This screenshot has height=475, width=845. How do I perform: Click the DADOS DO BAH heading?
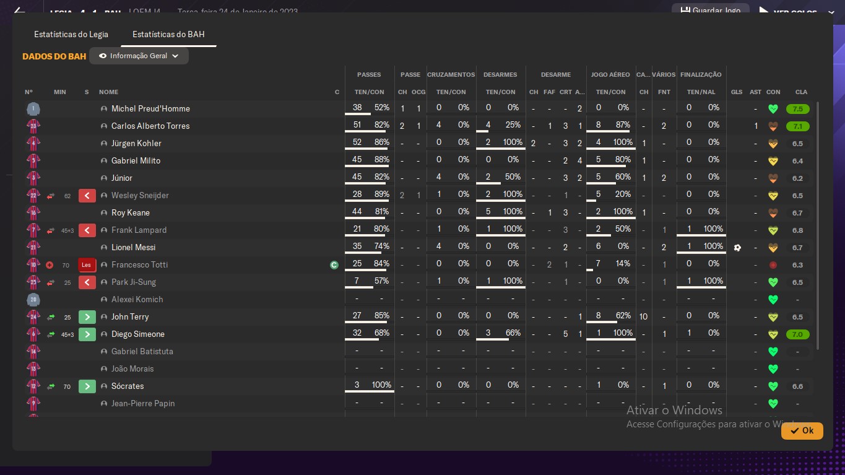click(54, 56)
